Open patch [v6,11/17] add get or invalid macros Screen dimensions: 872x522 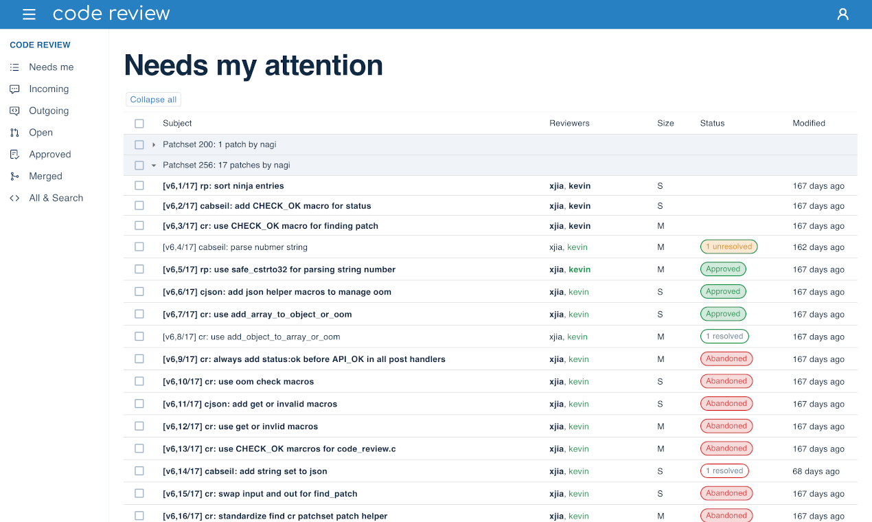[x=250, y=404]
